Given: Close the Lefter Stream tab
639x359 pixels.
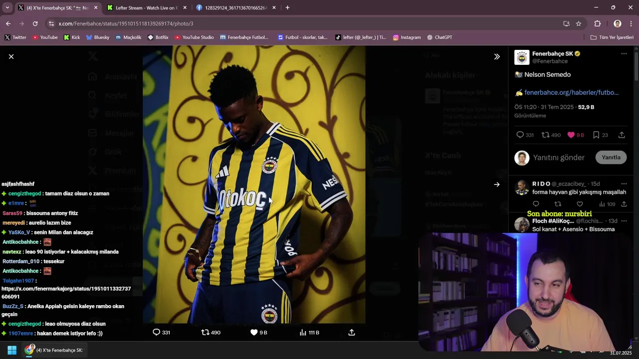Looking at the screenshot, I should click(185, 7).
